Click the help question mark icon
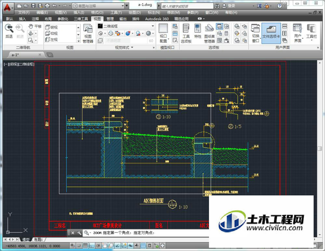 click(x=279, y=6)
